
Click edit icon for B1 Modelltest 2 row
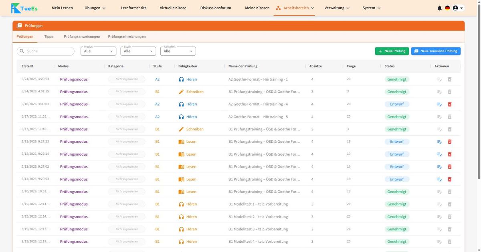click(440, 217)
